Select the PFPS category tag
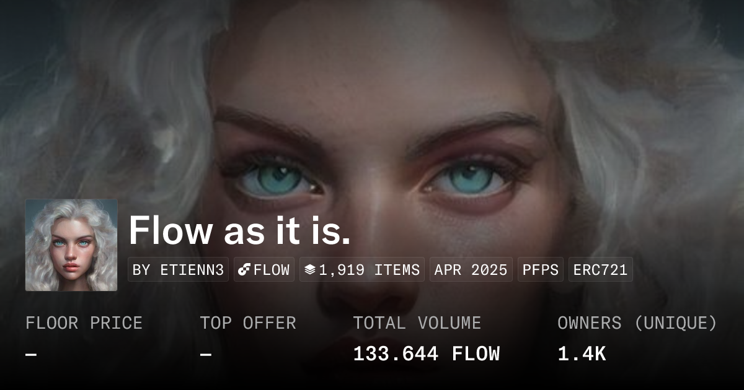The image size is (744, 390). [x=541, y=270]
